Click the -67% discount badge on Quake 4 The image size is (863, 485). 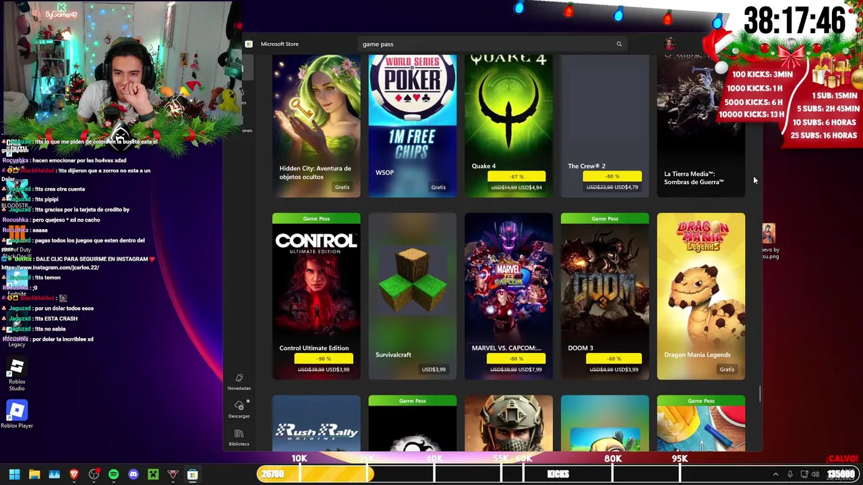click(x=517, y=176)
